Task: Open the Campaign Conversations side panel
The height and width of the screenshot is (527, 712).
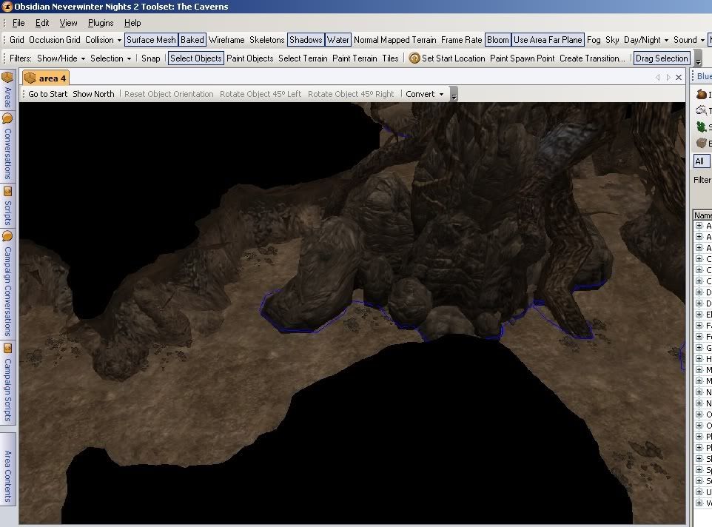Action: (8, 283)
